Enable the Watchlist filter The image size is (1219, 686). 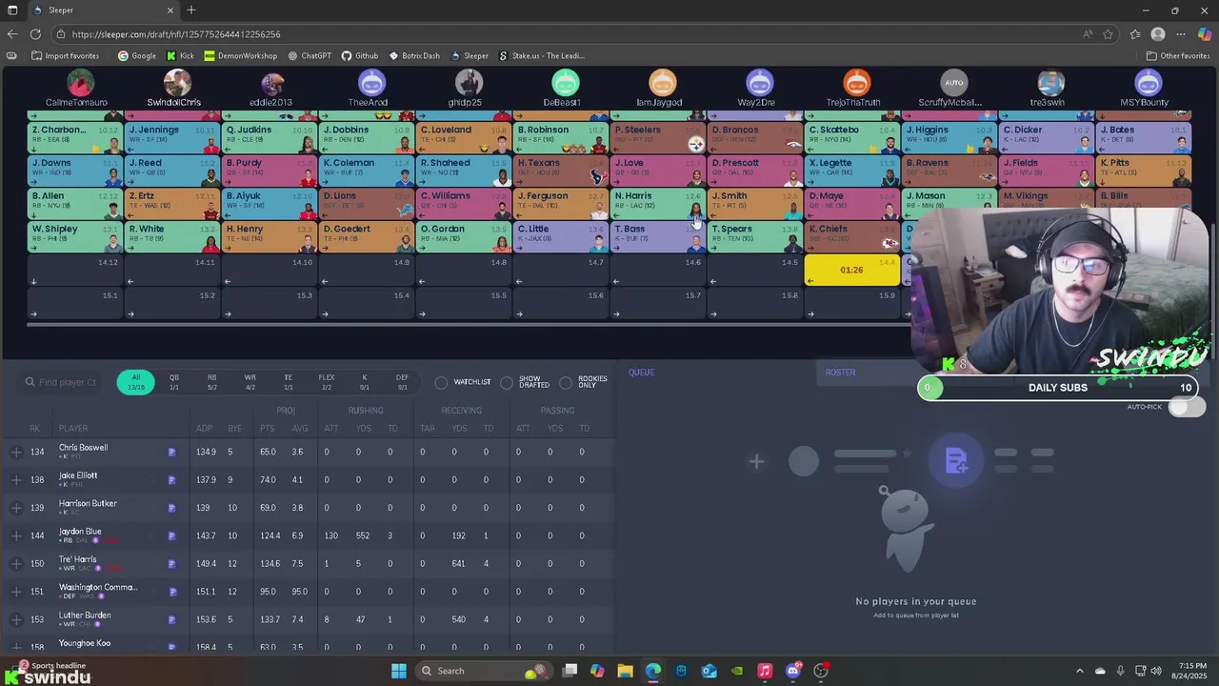441,382
